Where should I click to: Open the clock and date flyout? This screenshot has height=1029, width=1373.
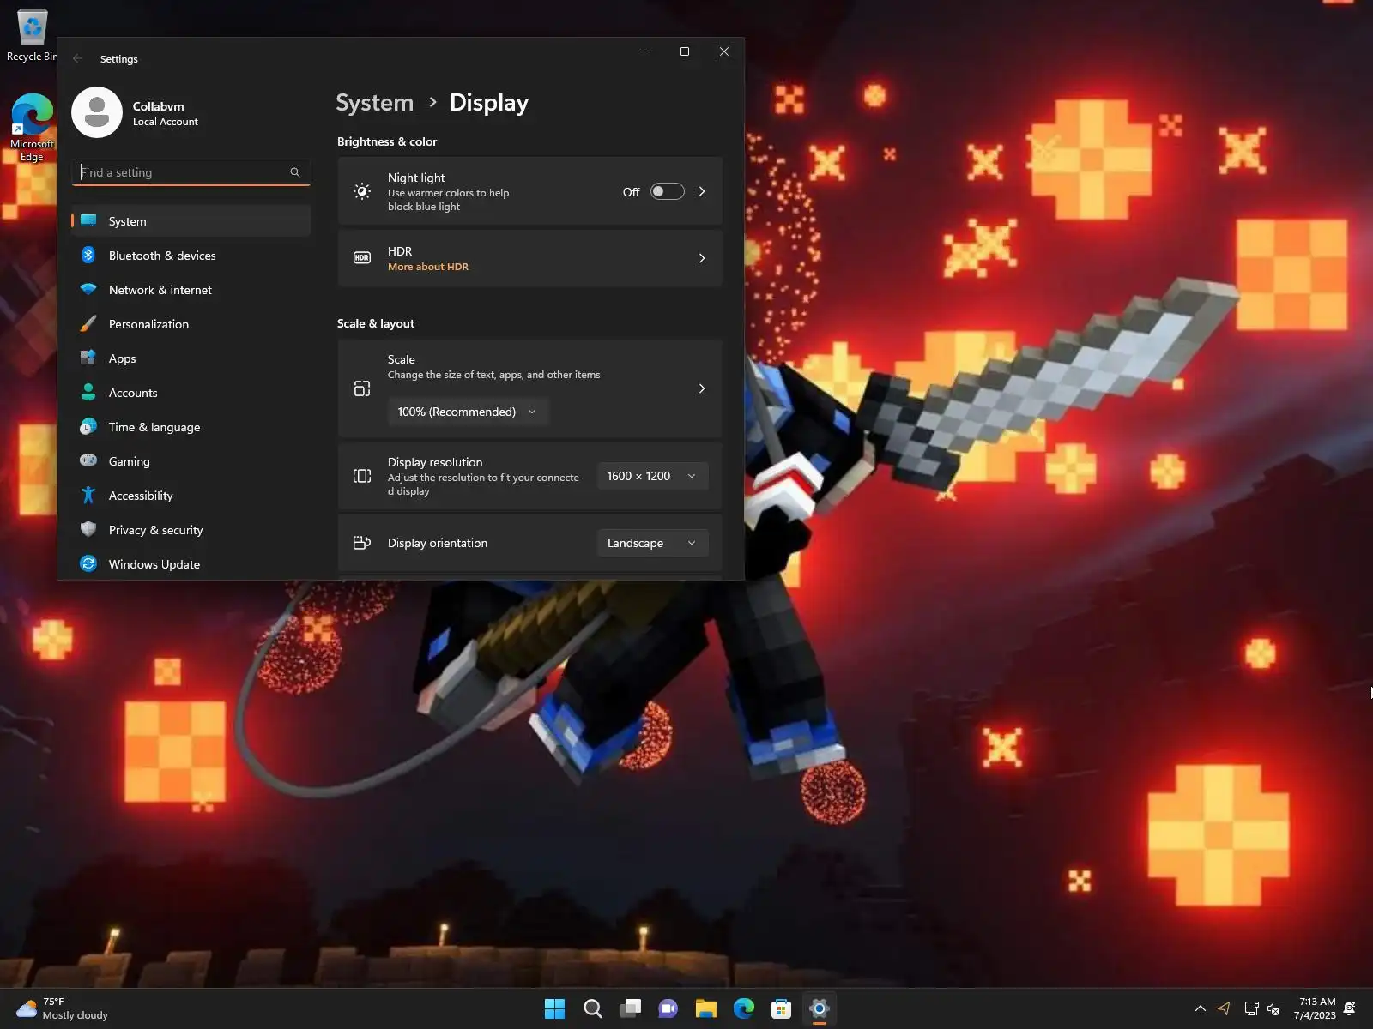click(x=1316, y=1008)
